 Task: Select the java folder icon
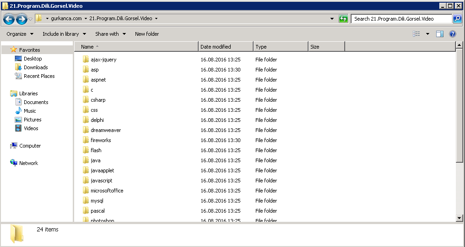pos(86,160)
